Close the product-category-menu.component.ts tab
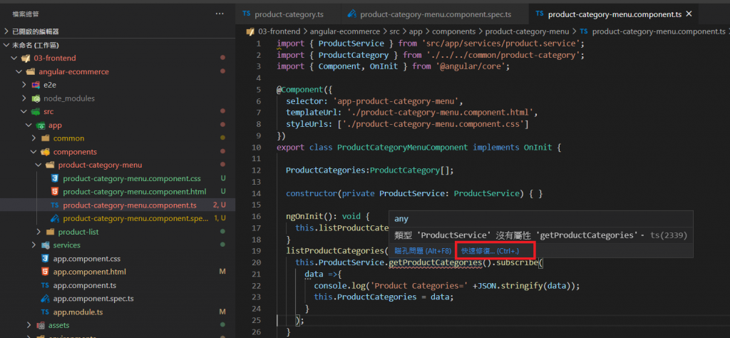The image size is (730, 338). click(689, 14)
